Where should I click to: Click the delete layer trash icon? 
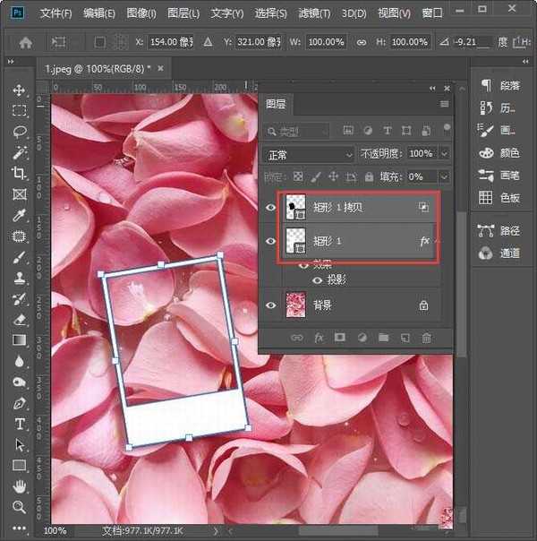pyautogui.click(x=426, y=338)
